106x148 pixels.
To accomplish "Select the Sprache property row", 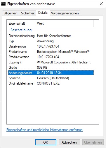I will (51, 78).
